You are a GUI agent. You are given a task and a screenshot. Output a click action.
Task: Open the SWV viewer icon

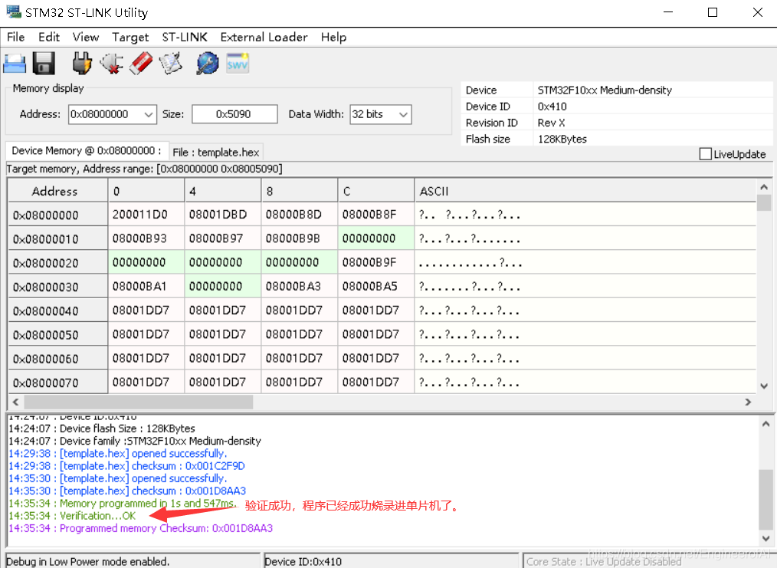tap(238, 64)
